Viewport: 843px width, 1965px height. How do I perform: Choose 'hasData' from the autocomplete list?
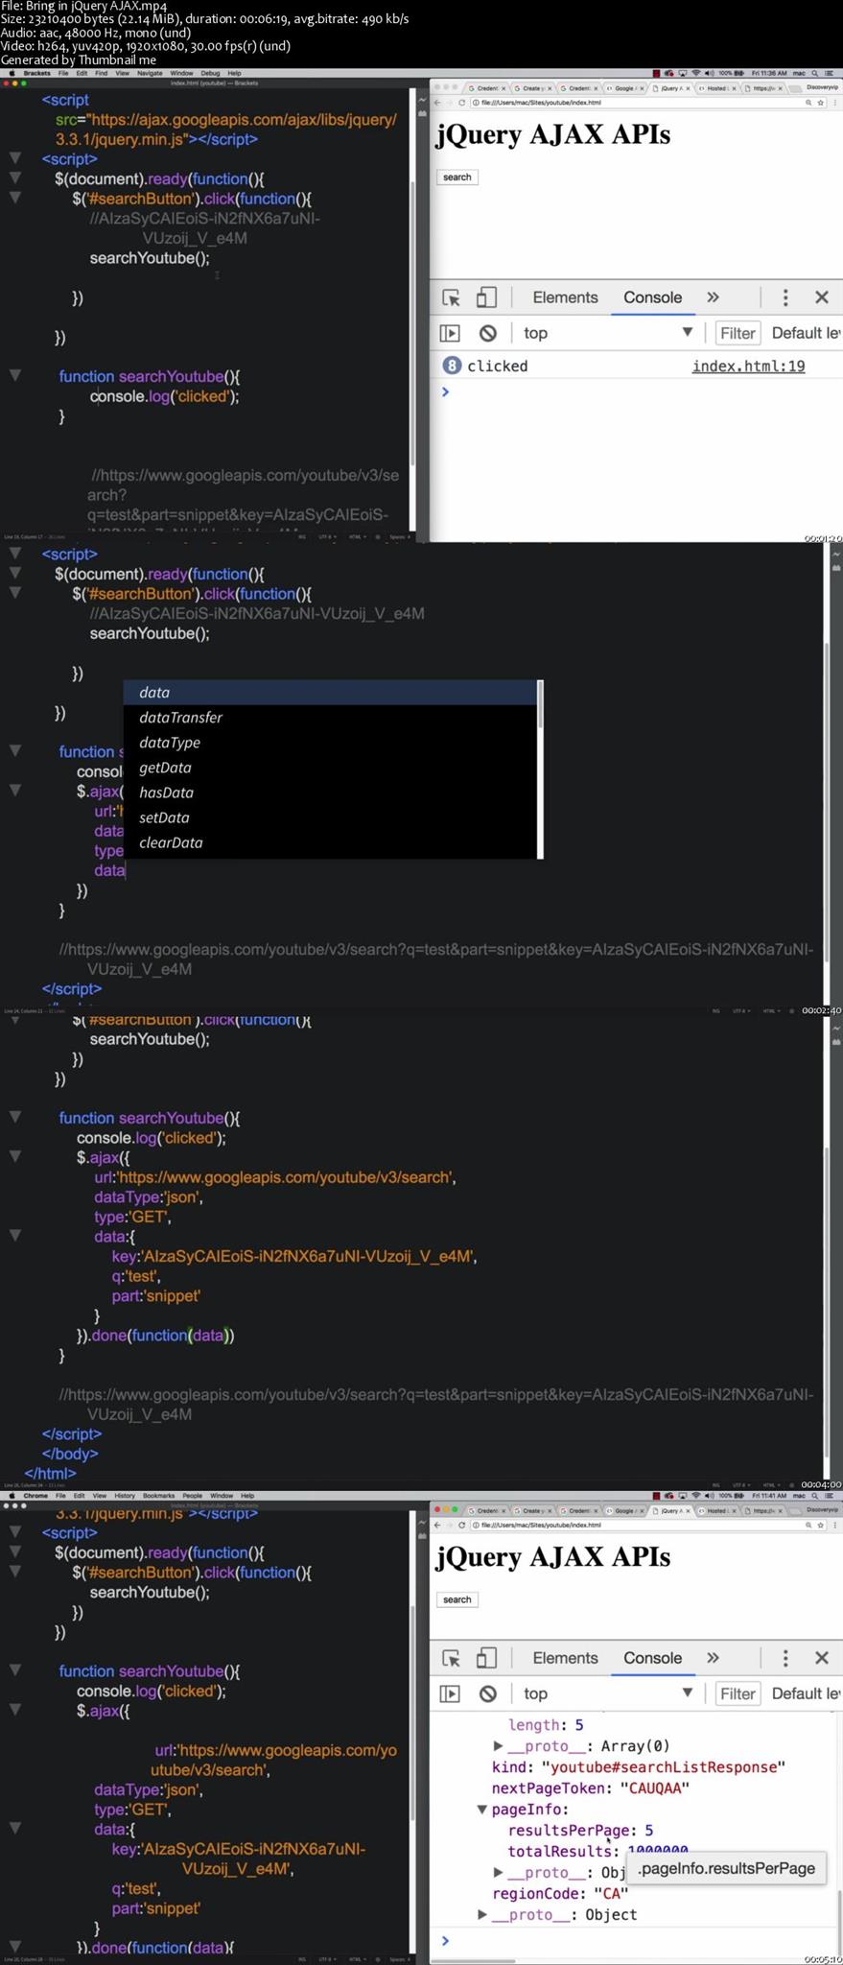coord(331,793)
